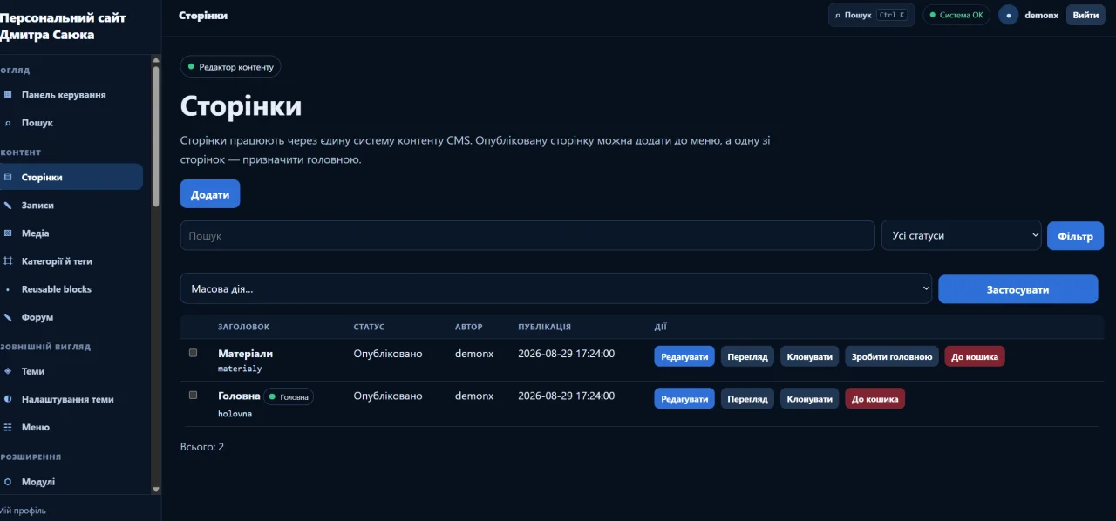Viewport: 1116px width, 521px height.
Task: Click Зробити головною for Матеріали
Action: pos(892,356)
